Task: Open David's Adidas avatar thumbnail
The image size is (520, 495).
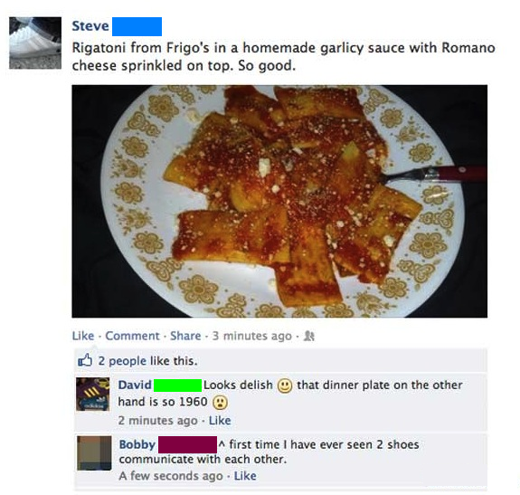Action: pyautogui.click(x=93, y=395)
